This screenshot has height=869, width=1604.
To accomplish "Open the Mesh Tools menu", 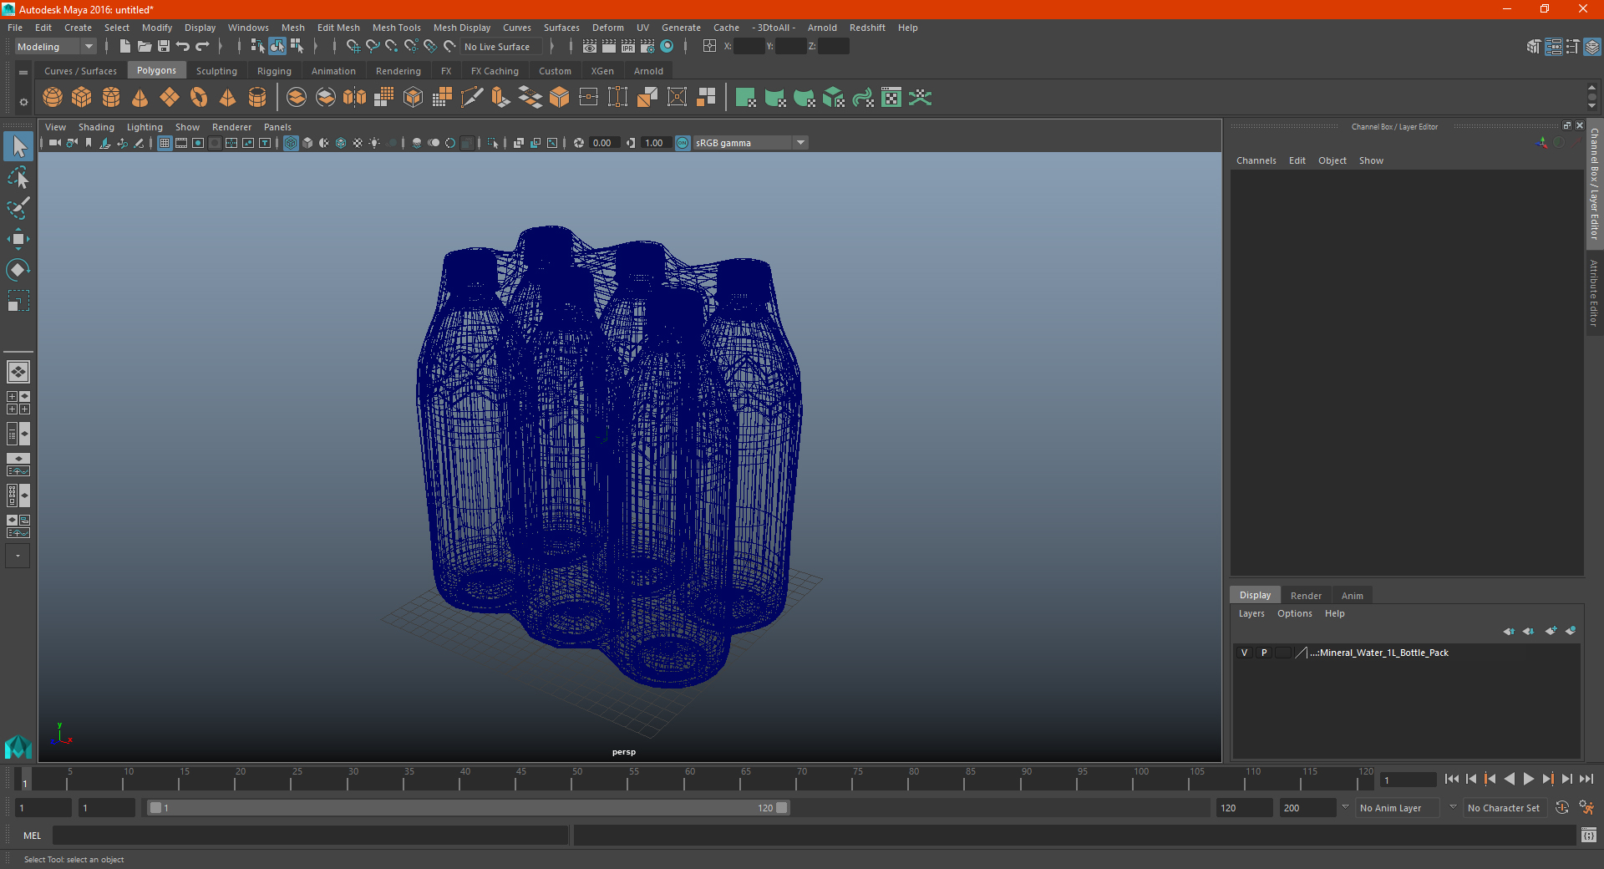I will coord(396,28).
